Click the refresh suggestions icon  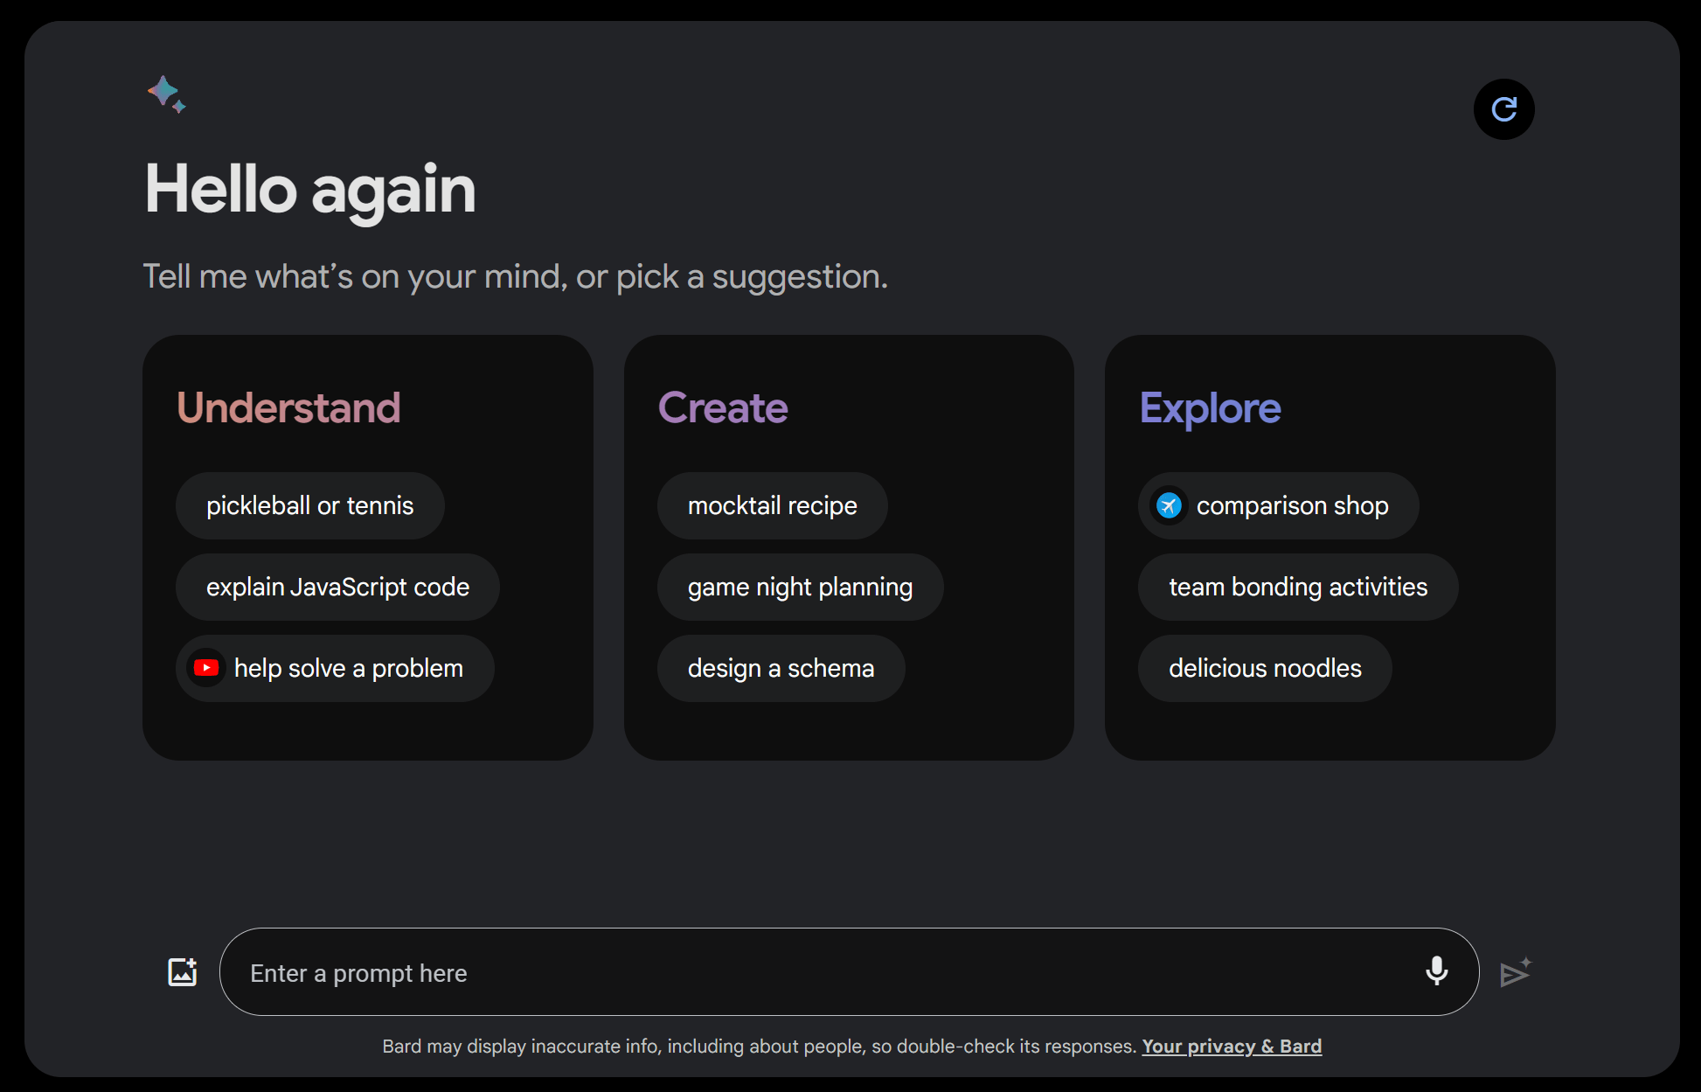1503,109
